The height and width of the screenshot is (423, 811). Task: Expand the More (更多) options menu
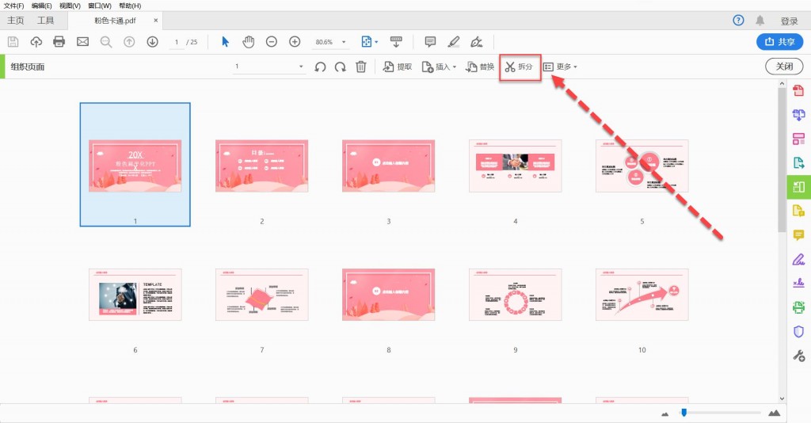[x=560, y=67]
